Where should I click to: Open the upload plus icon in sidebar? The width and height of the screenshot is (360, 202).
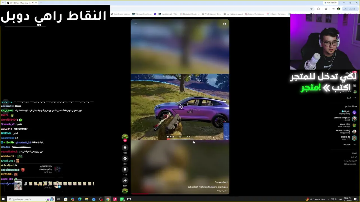[x=355, y=86]
